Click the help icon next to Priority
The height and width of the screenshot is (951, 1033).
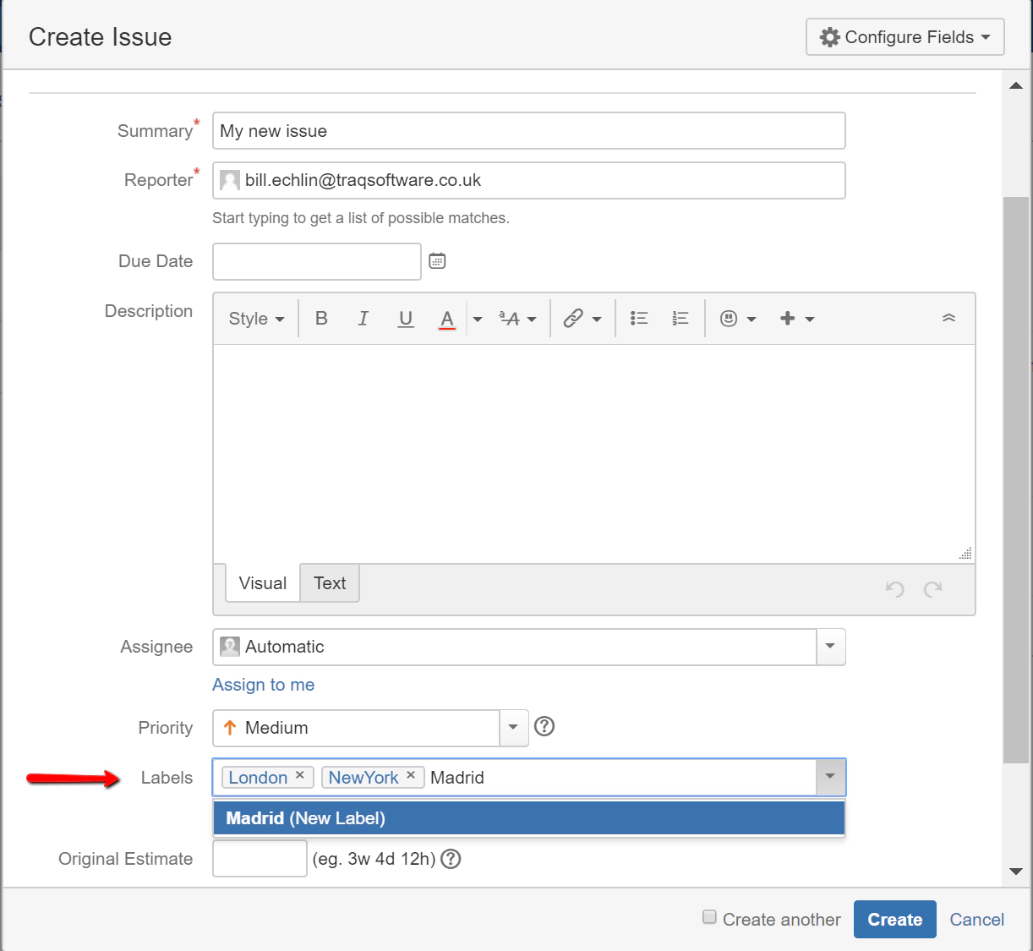544,727
